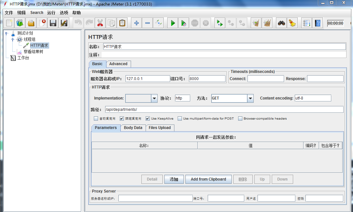Save the test plan with floppy icon
This screenshot has height=212, width=353.
pyautogui.click(x=53, y=23)
